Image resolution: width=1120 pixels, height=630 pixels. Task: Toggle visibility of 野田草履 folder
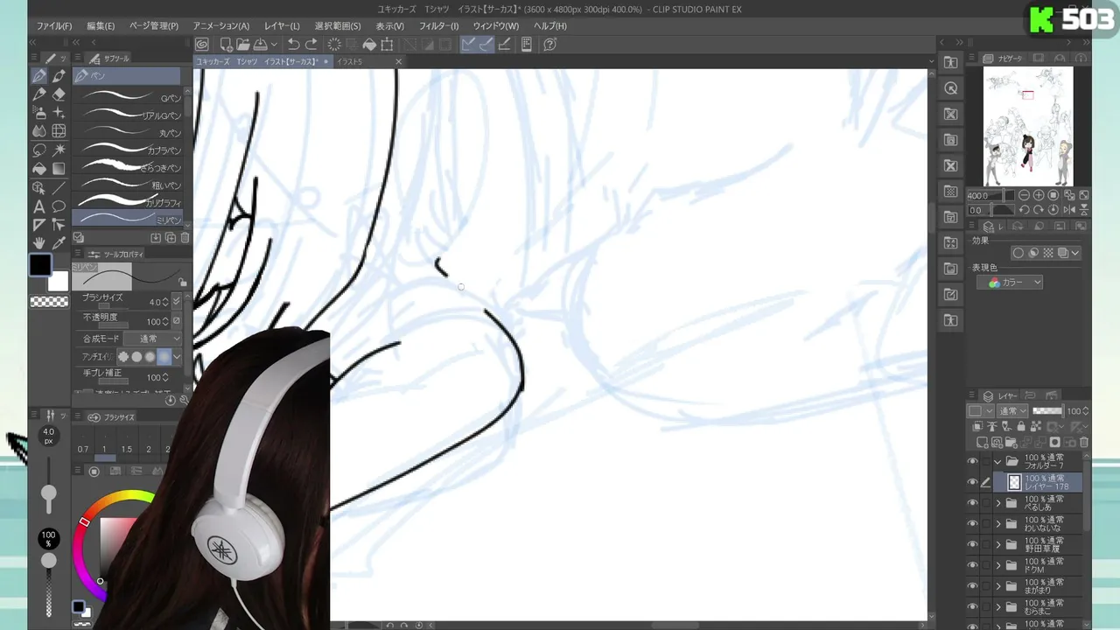972,544
